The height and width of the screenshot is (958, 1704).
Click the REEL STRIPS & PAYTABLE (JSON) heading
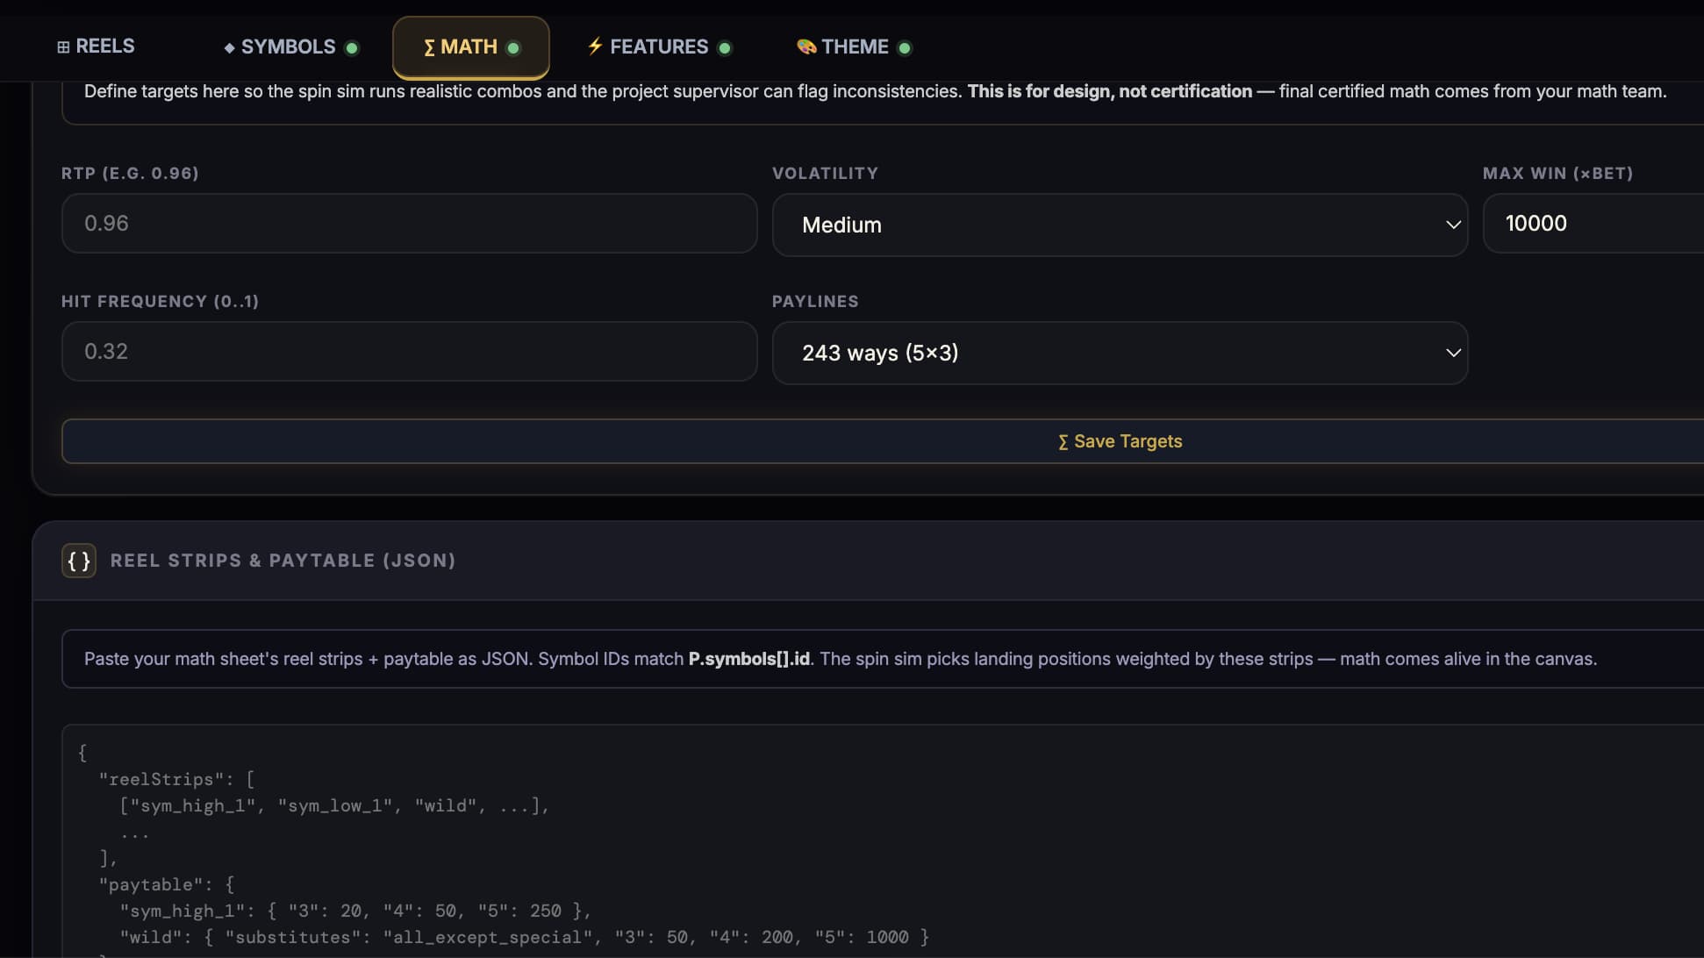[283, 561]
